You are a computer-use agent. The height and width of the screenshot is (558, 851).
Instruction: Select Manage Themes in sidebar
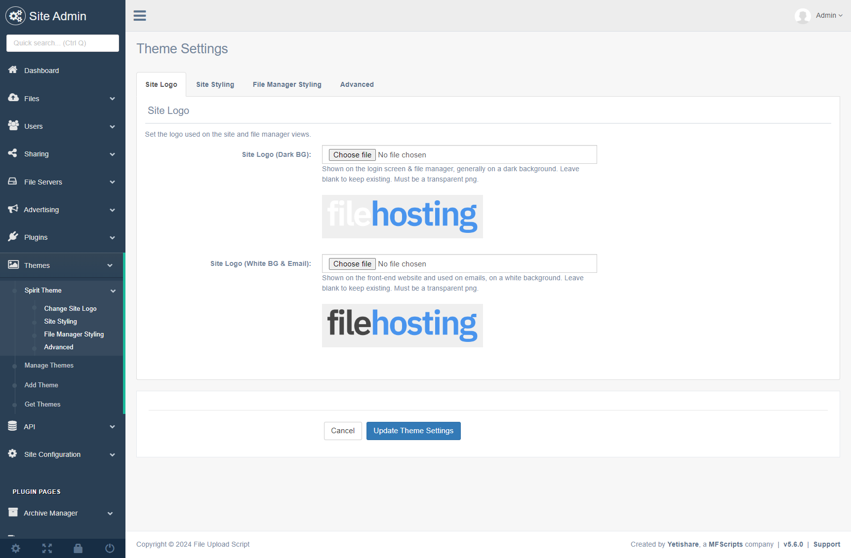coord(49,366)
